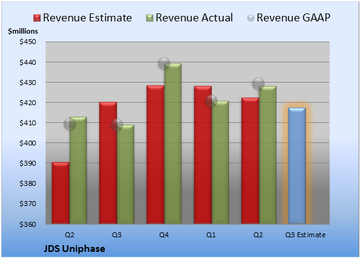Select the red estimate bar above Q1

(203, 155)
